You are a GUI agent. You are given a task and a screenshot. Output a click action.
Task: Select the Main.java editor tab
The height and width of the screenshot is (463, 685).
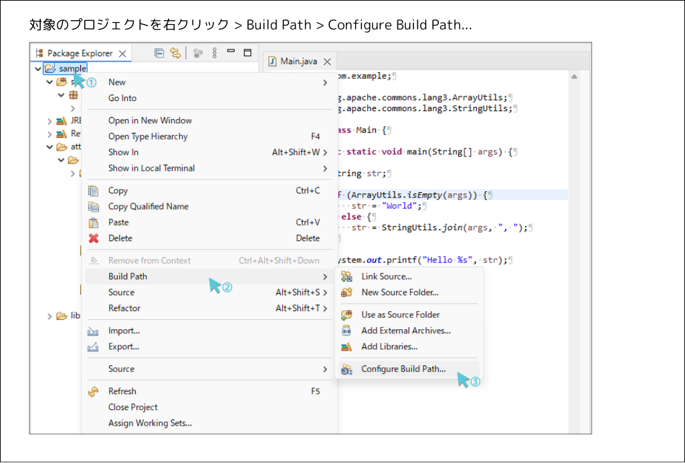[x=299, y=61]
